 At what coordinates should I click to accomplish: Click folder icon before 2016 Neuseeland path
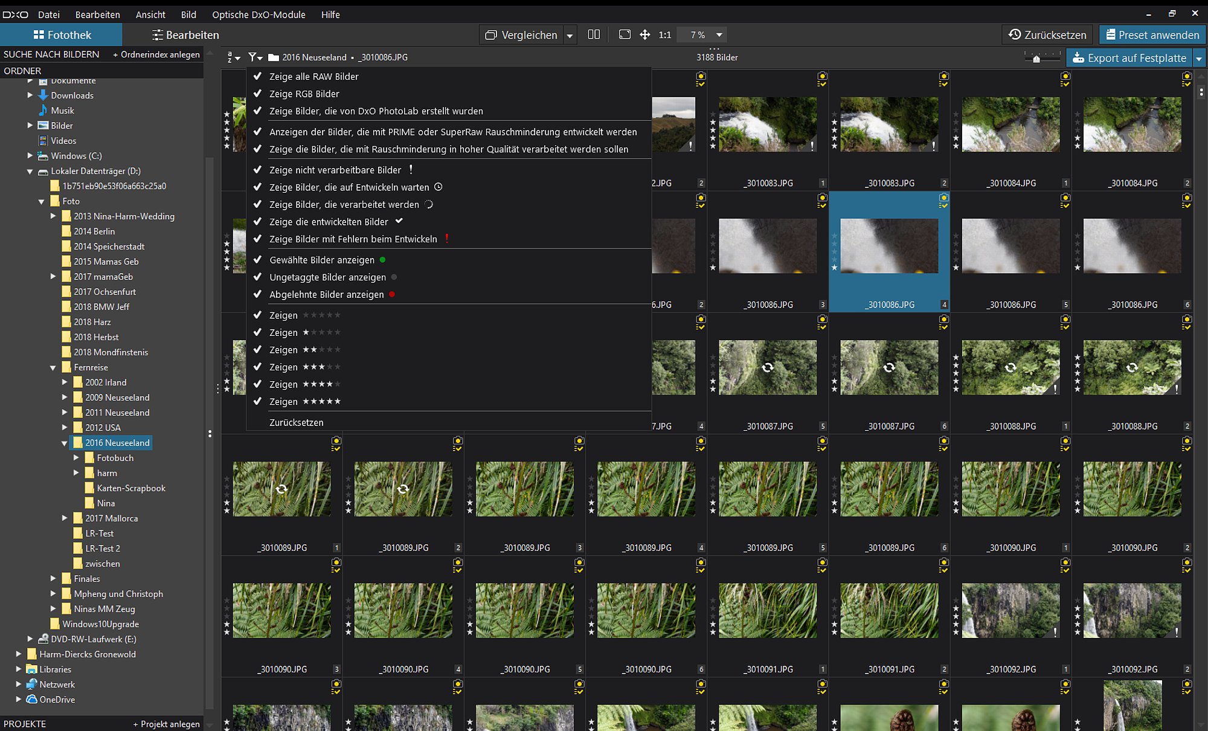274,57
